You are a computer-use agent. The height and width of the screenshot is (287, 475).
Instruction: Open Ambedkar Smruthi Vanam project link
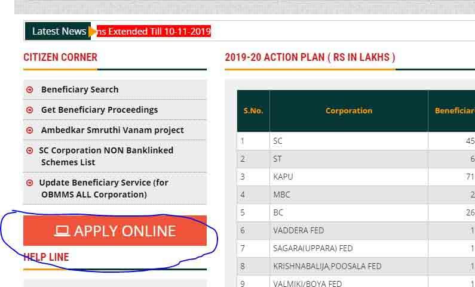coord(112,130)
